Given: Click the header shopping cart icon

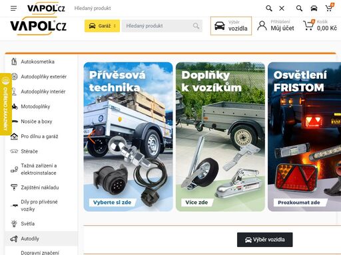Looking at the screenshot, I should coord(308,25).
